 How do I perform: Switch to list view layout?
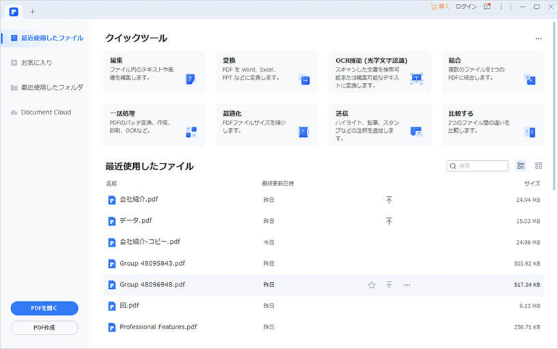coord(521,166)
